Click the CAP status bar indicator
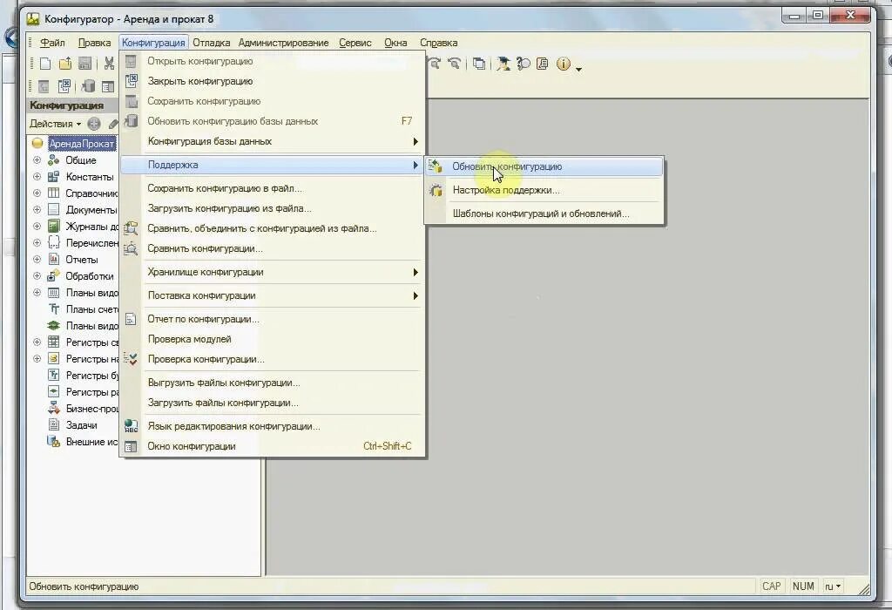Image resolution: width=892 pixels, height=610 pixels. (x=772, y=586)
